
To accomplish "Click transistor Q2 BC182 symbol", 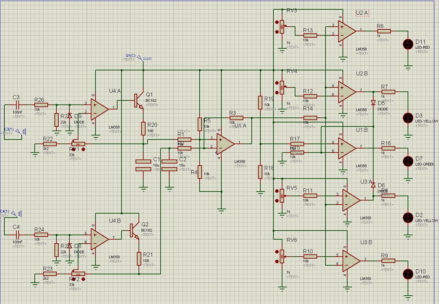I will click(x=134, y=231).
